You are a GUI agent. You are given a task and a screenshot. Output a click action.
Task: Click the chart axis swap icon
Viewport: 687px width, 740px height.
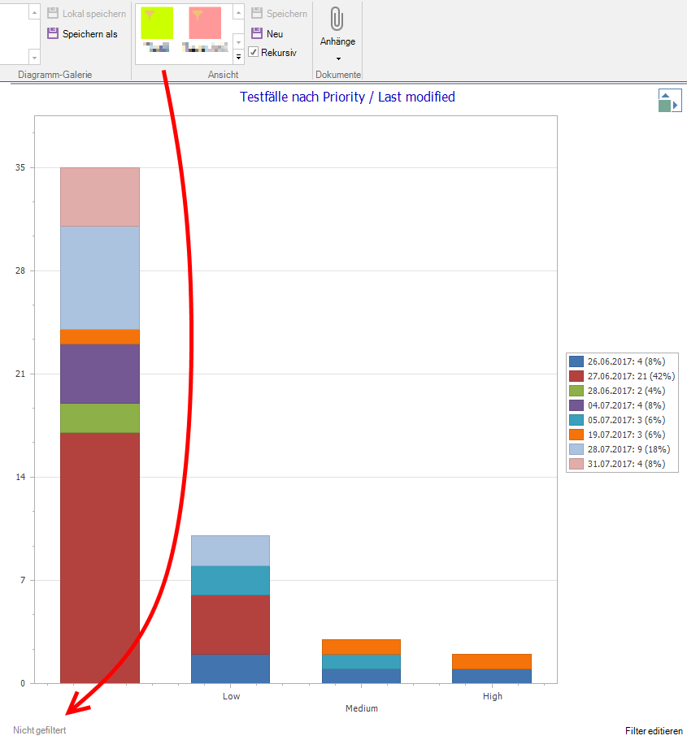670,101
